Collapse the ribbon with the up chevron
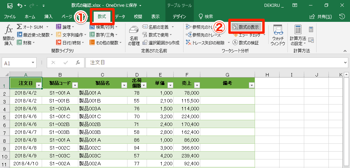The height and width of the screenshot is (168, 350). click(x=345, y=51)
